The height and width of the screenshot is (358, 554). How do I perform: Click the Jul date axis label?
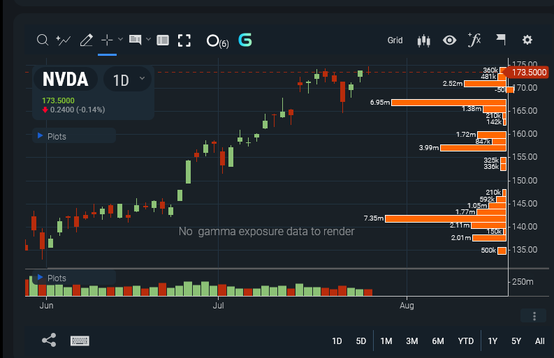218,306
